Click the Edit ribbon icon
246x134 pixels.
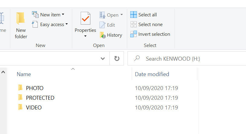point(103,25)
